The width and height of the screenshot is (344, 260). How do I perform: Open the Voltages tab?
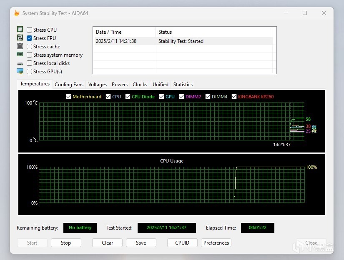pos(98,85)
